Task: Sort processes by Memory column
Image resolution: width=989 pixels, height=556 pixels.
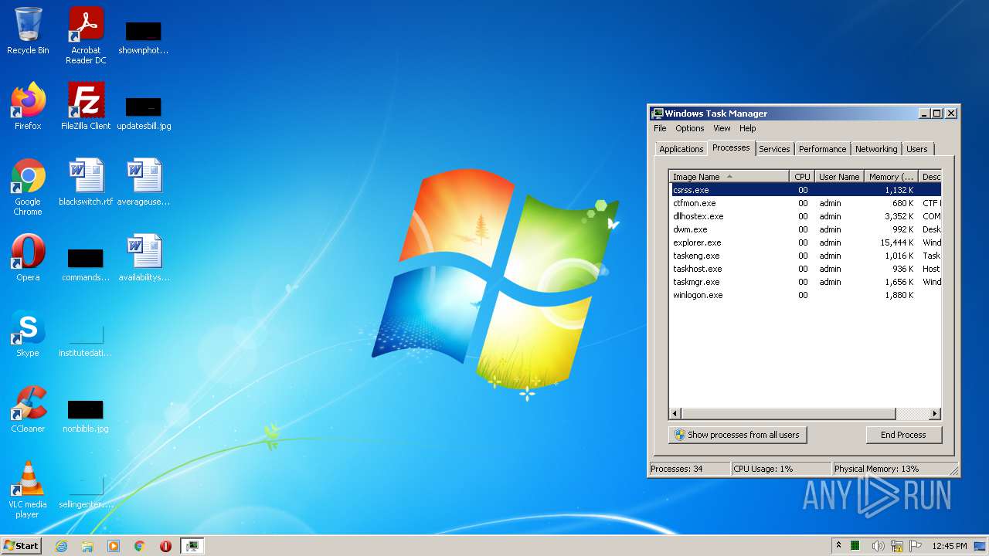Action: point(891,177)
